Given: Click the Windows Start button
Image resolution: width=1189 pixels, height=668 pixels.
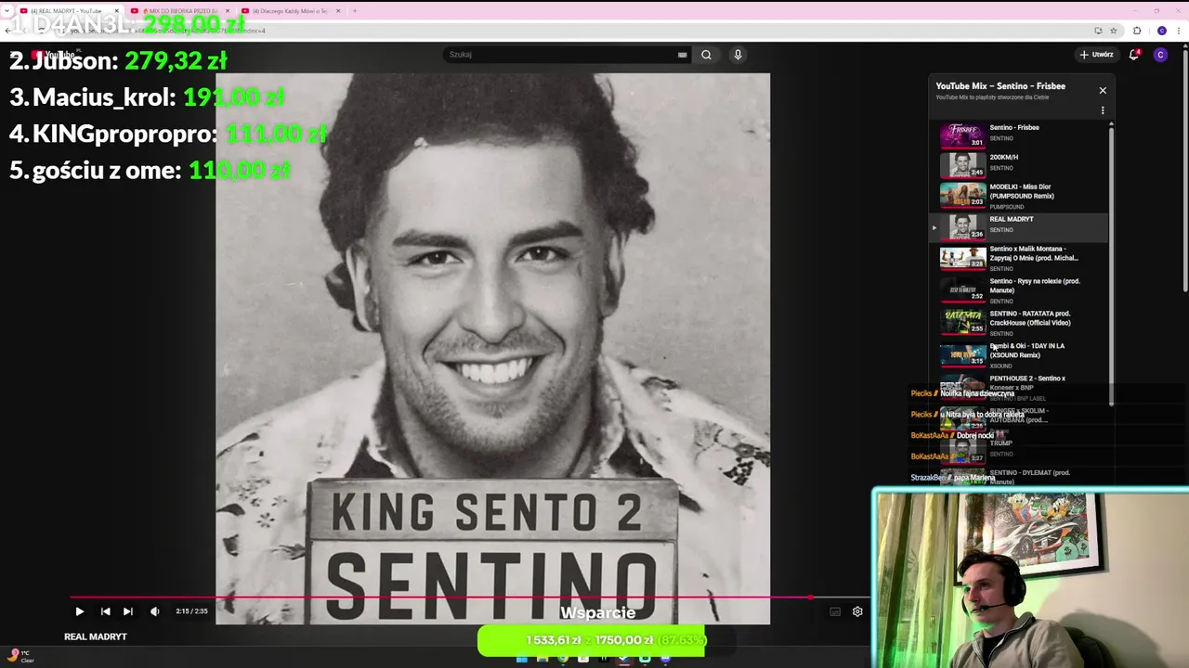Looking at the screenshot, I should 522,659.
